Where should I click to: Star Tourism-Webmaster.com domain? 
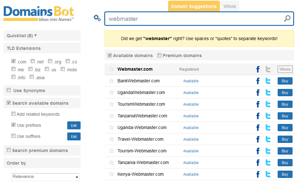pyautogui.click(x=112, y=151)
